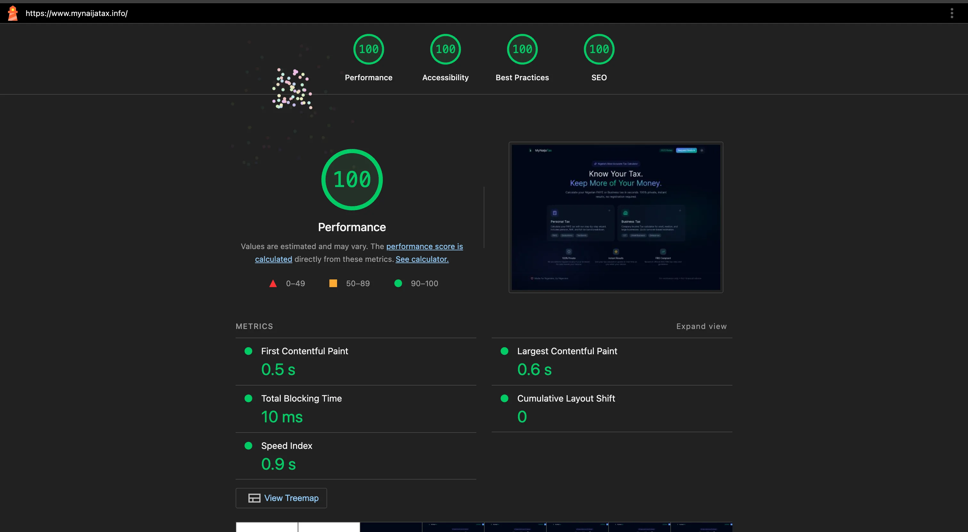Select the Accessibility score gauge
This screenshot has width=968, height=532.
(445, 49)
